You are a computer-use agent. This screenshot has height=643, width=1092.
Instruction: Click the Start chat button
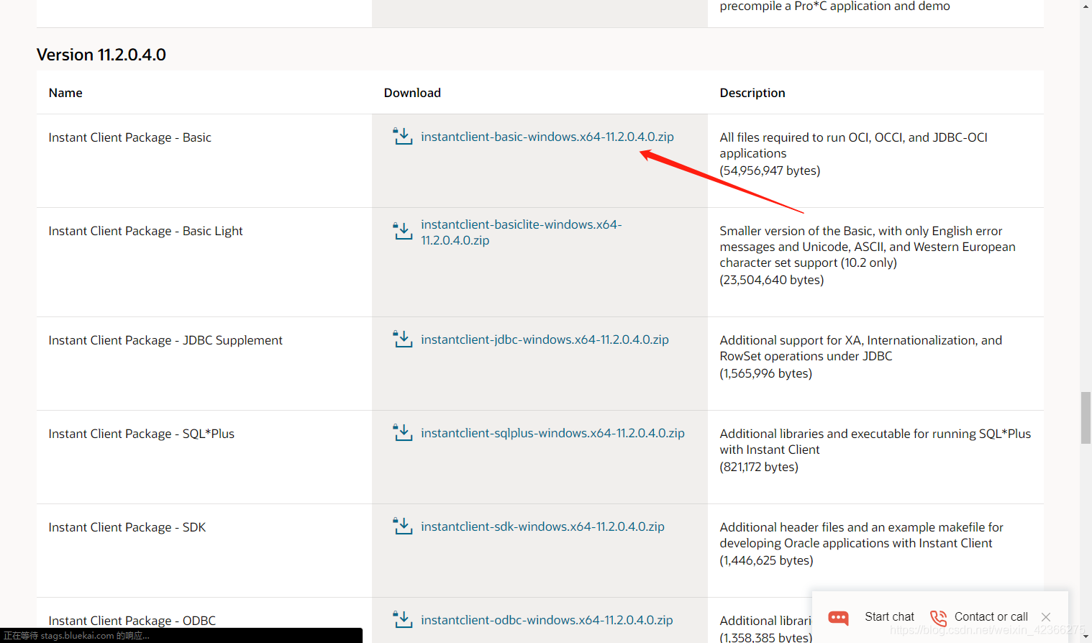click(889, 616)
